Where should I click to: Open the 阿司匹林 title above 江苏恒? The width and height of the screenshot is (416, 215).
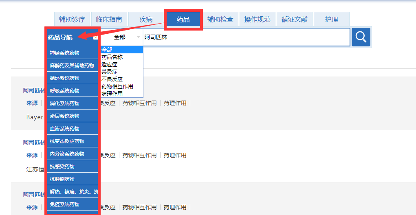pos(34,143)
